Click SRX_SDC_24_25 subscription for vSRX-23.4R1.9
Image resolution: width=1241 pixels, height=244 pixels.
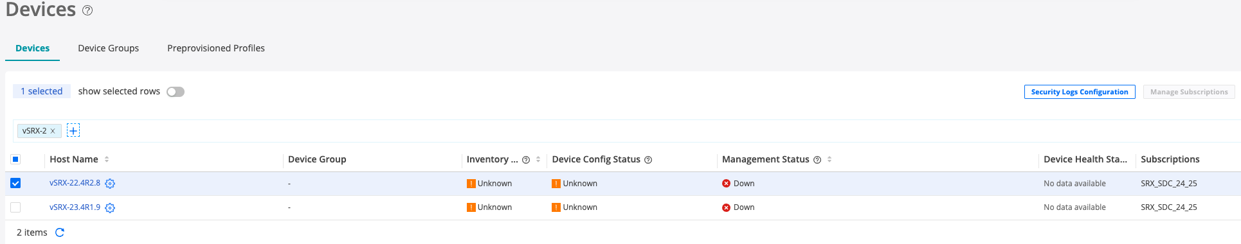click(1169, 207)
